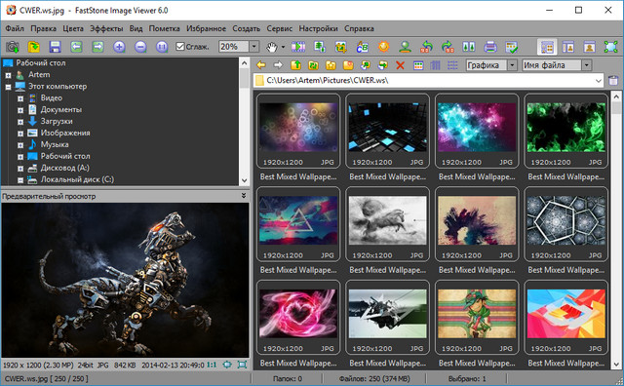Open the crop board tool icon
The image size is (624, 386).
[x=340, y=47]
